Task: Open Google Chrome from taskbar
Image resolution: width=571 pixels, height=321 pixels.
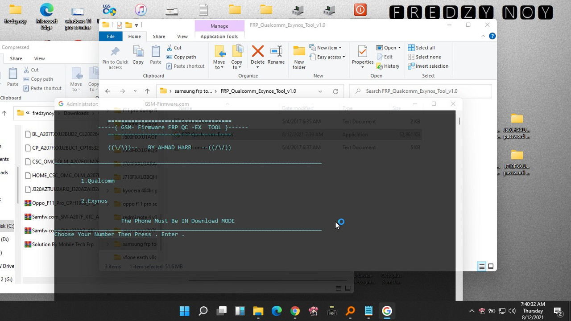Action: tap(295, 311)
